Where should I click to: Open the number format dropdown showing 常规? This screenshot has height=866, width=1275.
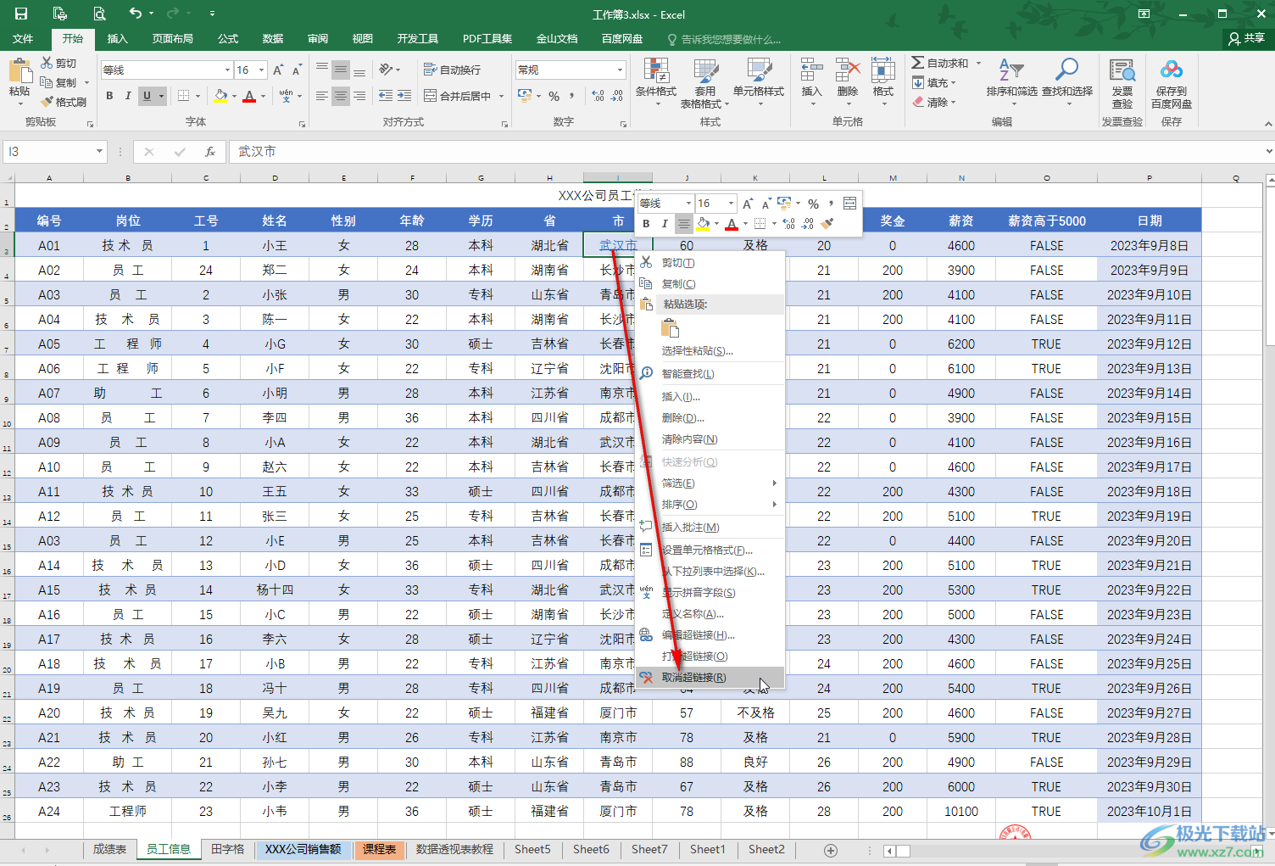(621, 70)
